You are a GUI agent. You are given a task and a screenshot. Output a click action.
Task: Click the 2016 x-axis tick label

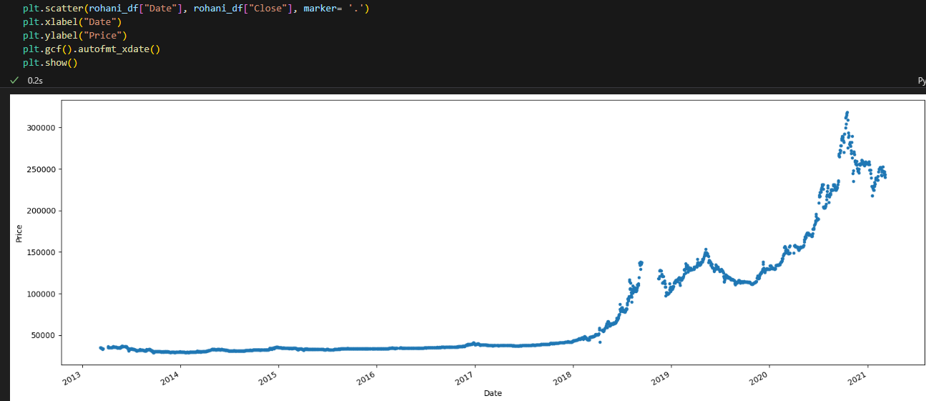coord(366,378)
